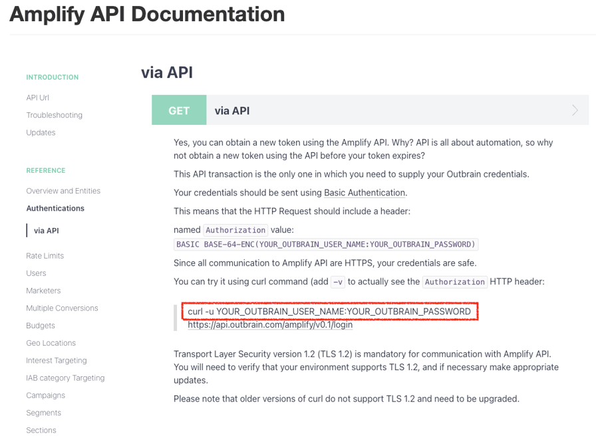Open IAB category Targeting page
The width and height of the screenshot is (596, 440).
tap(65, 378)
